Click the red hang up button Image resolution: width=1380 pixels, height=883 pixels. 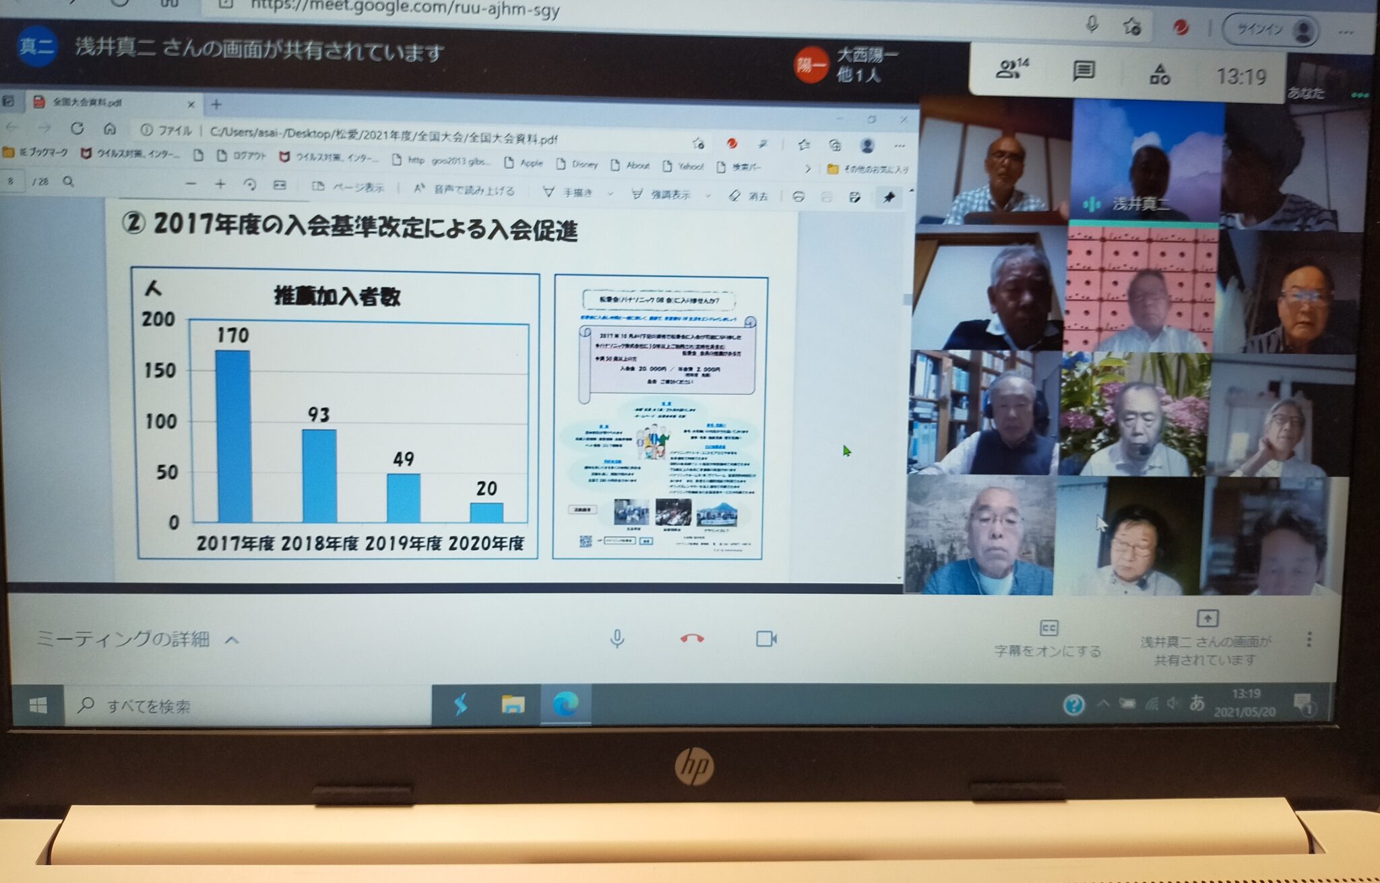point(692,638)
